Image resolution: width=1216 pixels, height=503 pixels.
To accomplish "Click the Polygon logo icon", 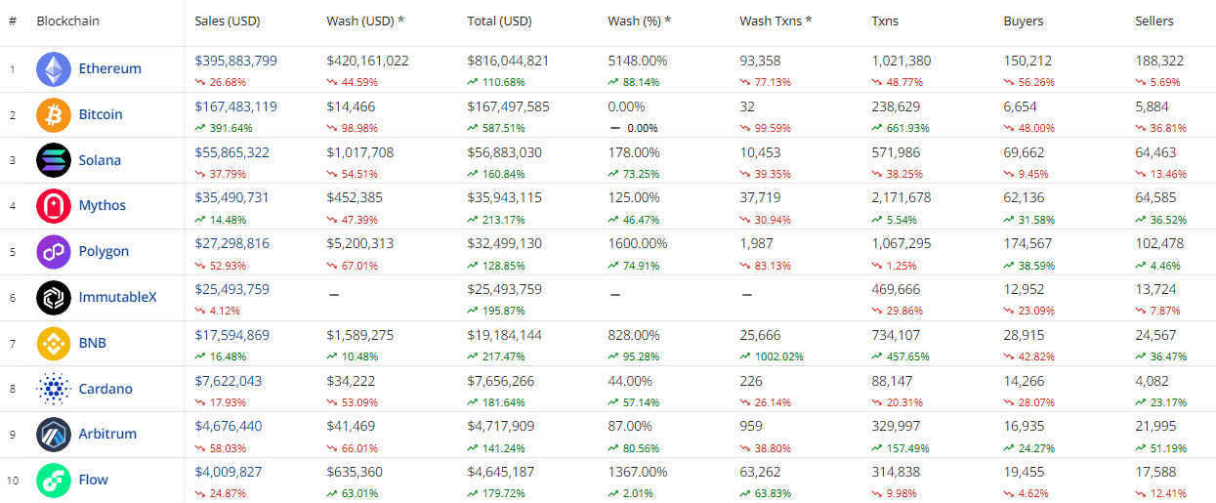I will click(54, 252).
